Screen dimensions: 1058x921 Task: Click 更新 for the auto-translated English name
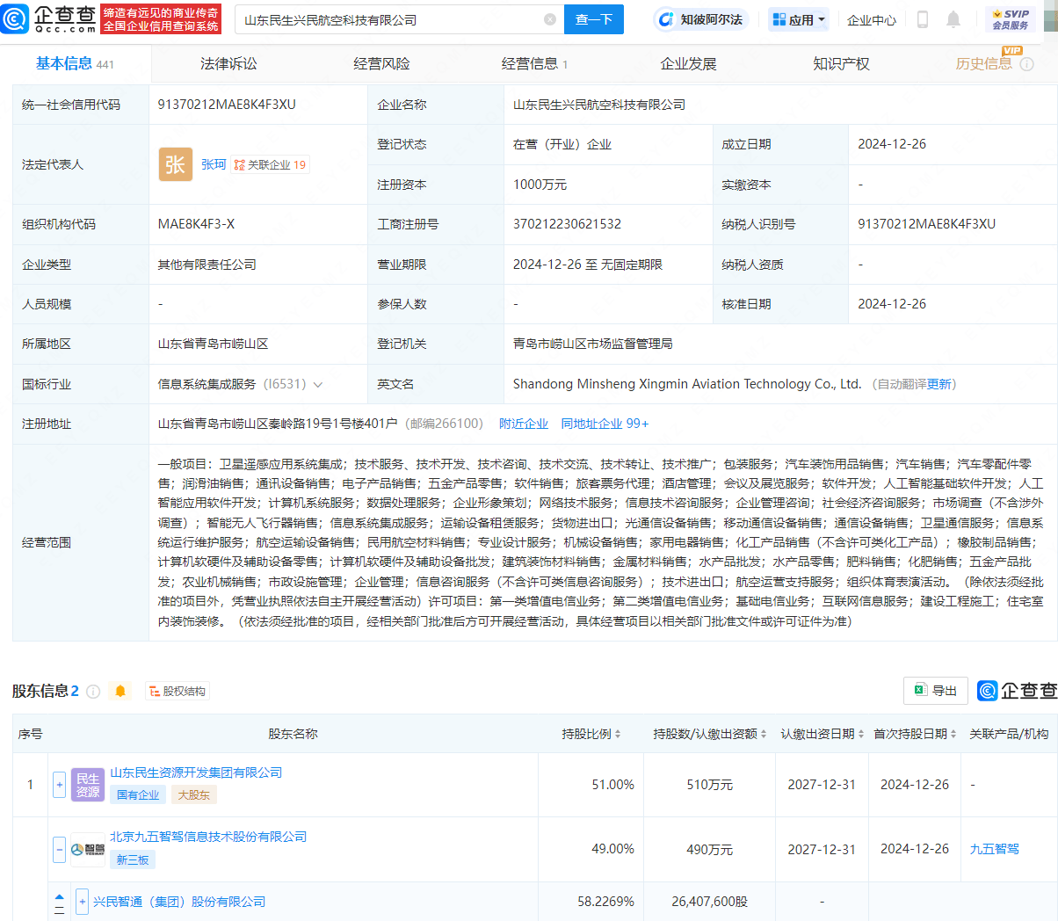pyautogui.click(x=939, y=384)
